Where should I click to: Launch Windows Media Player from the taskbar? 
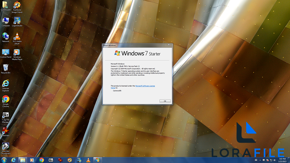(x=32, y=160)
